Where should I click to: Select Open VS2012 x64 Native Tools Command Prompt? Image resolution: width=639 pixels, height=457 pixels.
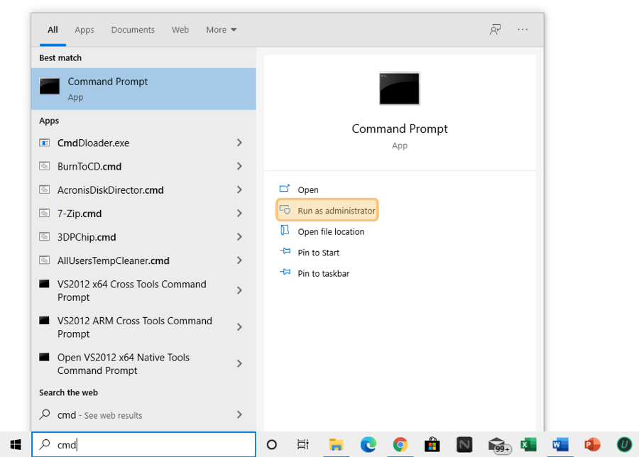coord(143,364)
